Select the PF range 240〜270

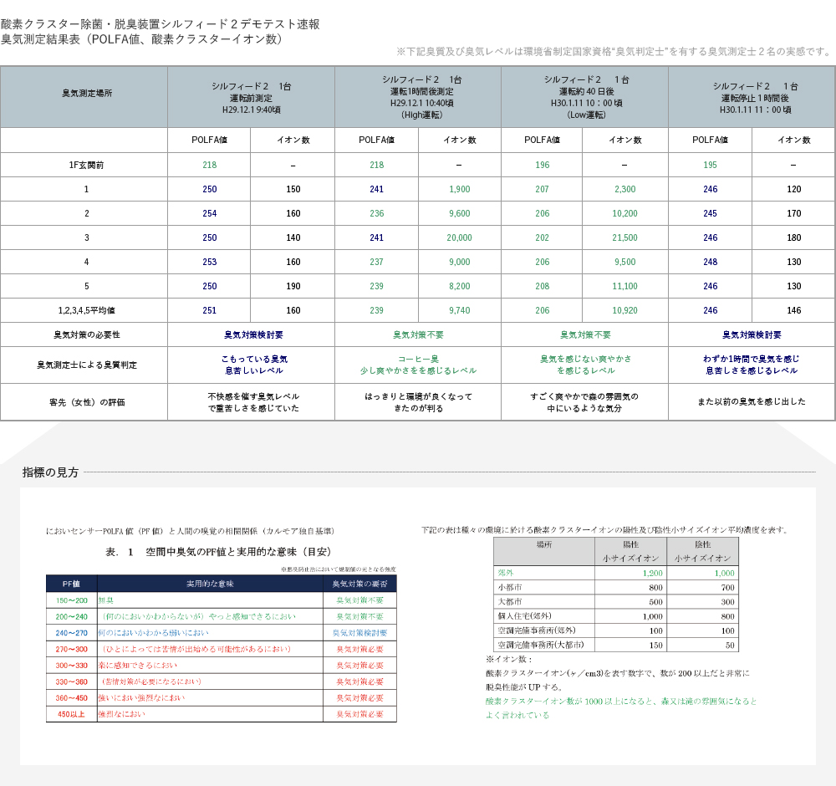(71, 633)
